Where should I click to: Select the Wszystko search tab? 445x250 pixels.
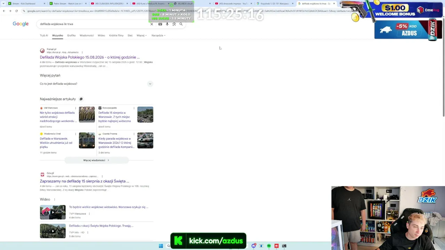pyautogui.click(x=58, y=35)
